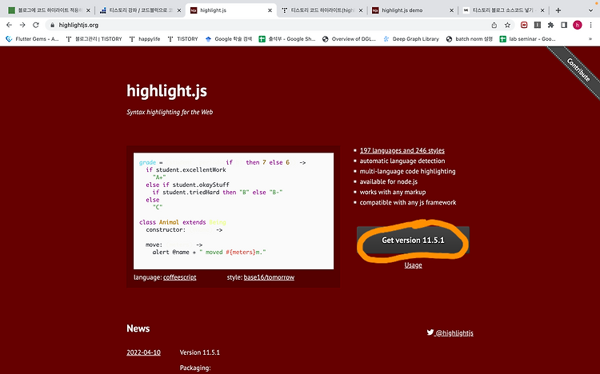This screenshot has height=374, width=600.
Task: Close the active highlight.js tab
Action: pyautogui.click(x=270, y=10)
